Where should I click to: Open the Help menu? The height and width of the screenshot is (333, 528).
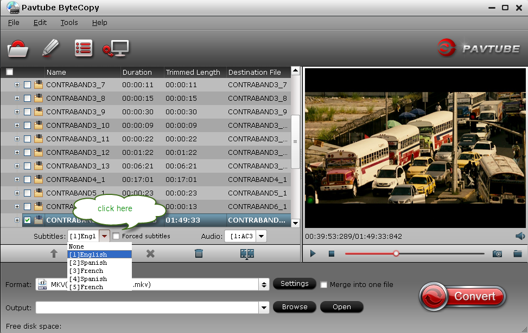tap(100, 23)
